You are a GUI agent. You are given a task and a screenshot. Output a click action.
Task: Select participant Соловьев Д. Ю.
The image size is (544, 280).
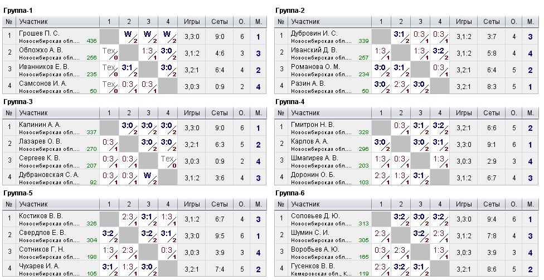[314, 216]
